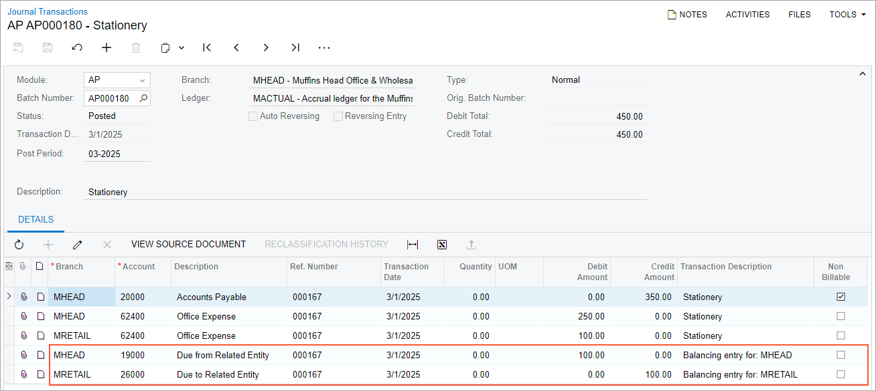Click the Undo icon in top toolbar

coord(77,47)
